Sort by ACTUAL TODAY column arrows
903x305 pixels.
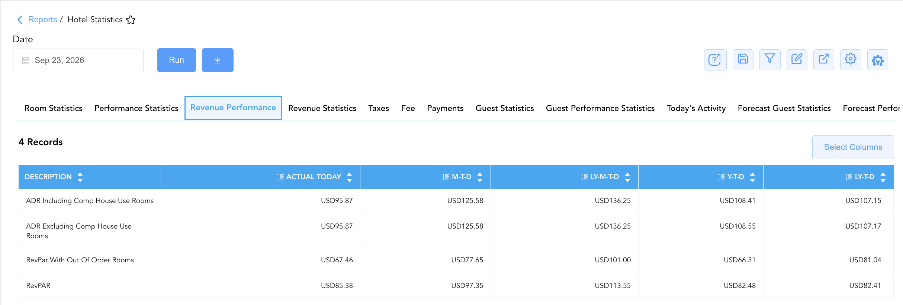pyautogui.click(x=349, y=177)
